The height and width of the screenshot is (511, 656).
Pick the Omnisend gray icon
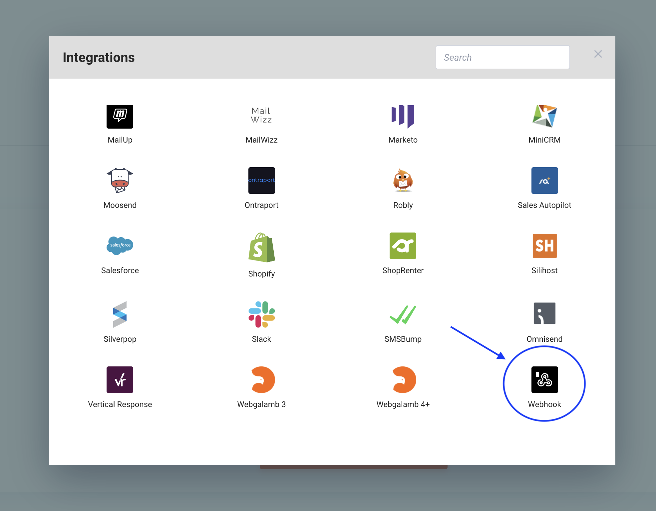coord(544,313)
